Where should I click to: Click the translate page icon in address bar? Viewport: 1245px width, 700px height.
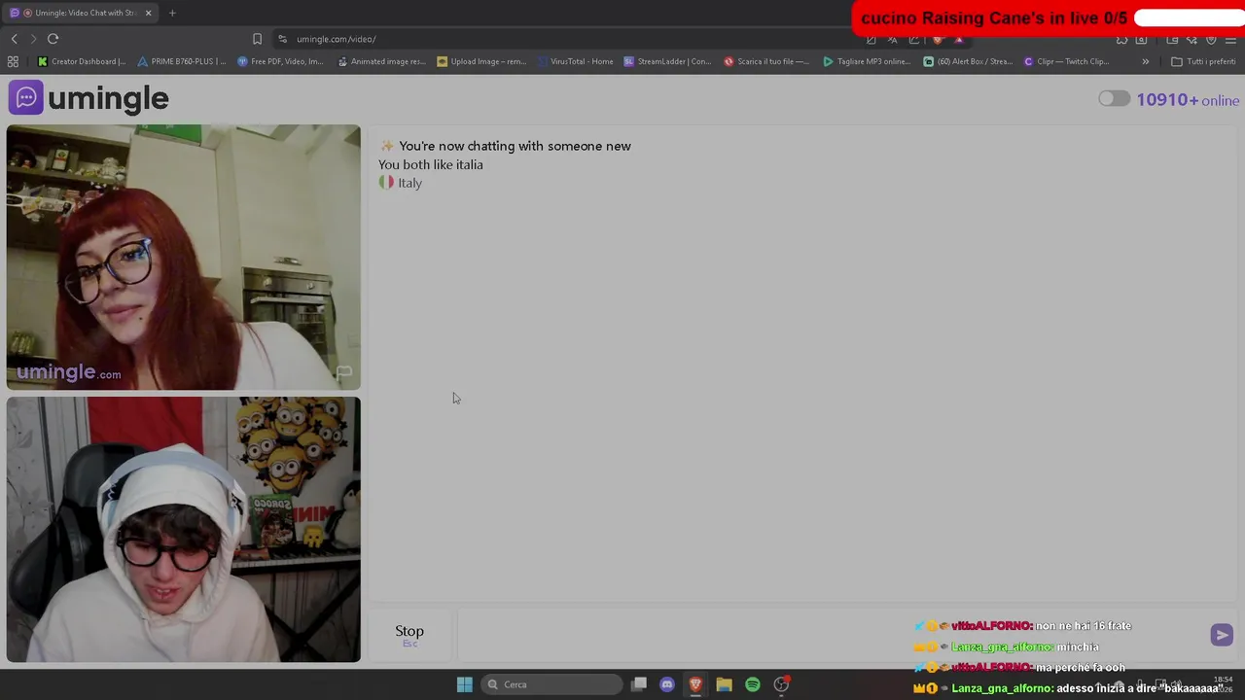pos(892,39)
